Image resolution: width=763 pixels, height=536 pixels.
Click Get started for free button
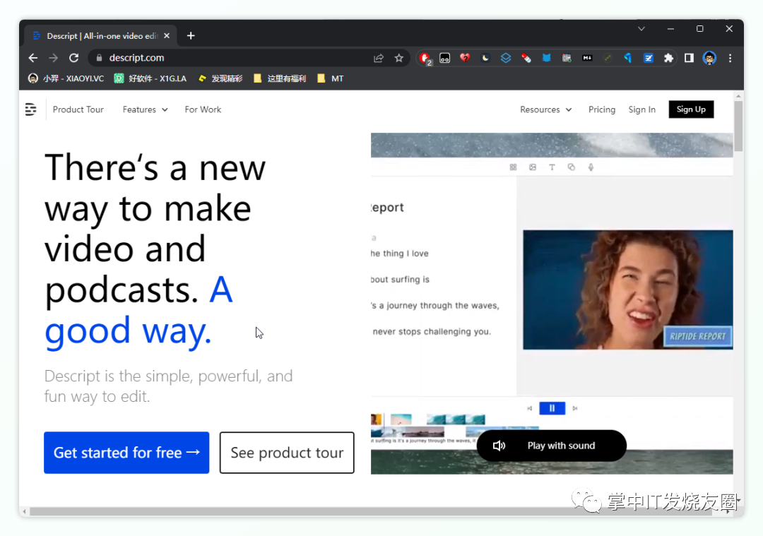(126, 453)
